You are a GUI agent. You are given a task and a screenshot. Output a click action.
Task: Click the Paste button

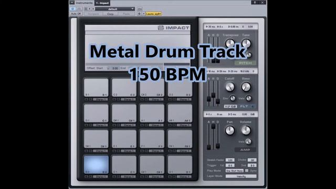tap(126, 14)
